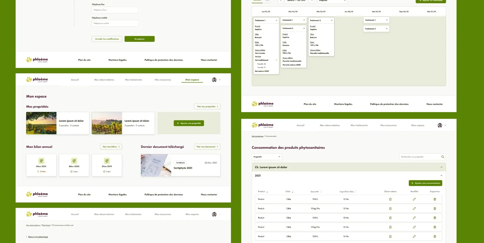This screenshot has width=484, height=243.
Task: Click Ajouter une consommation button
Action: [x=426, y=183]
